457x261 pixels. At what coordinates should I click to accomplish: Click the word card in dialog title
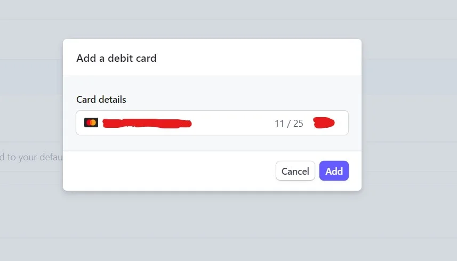[146, 58]
